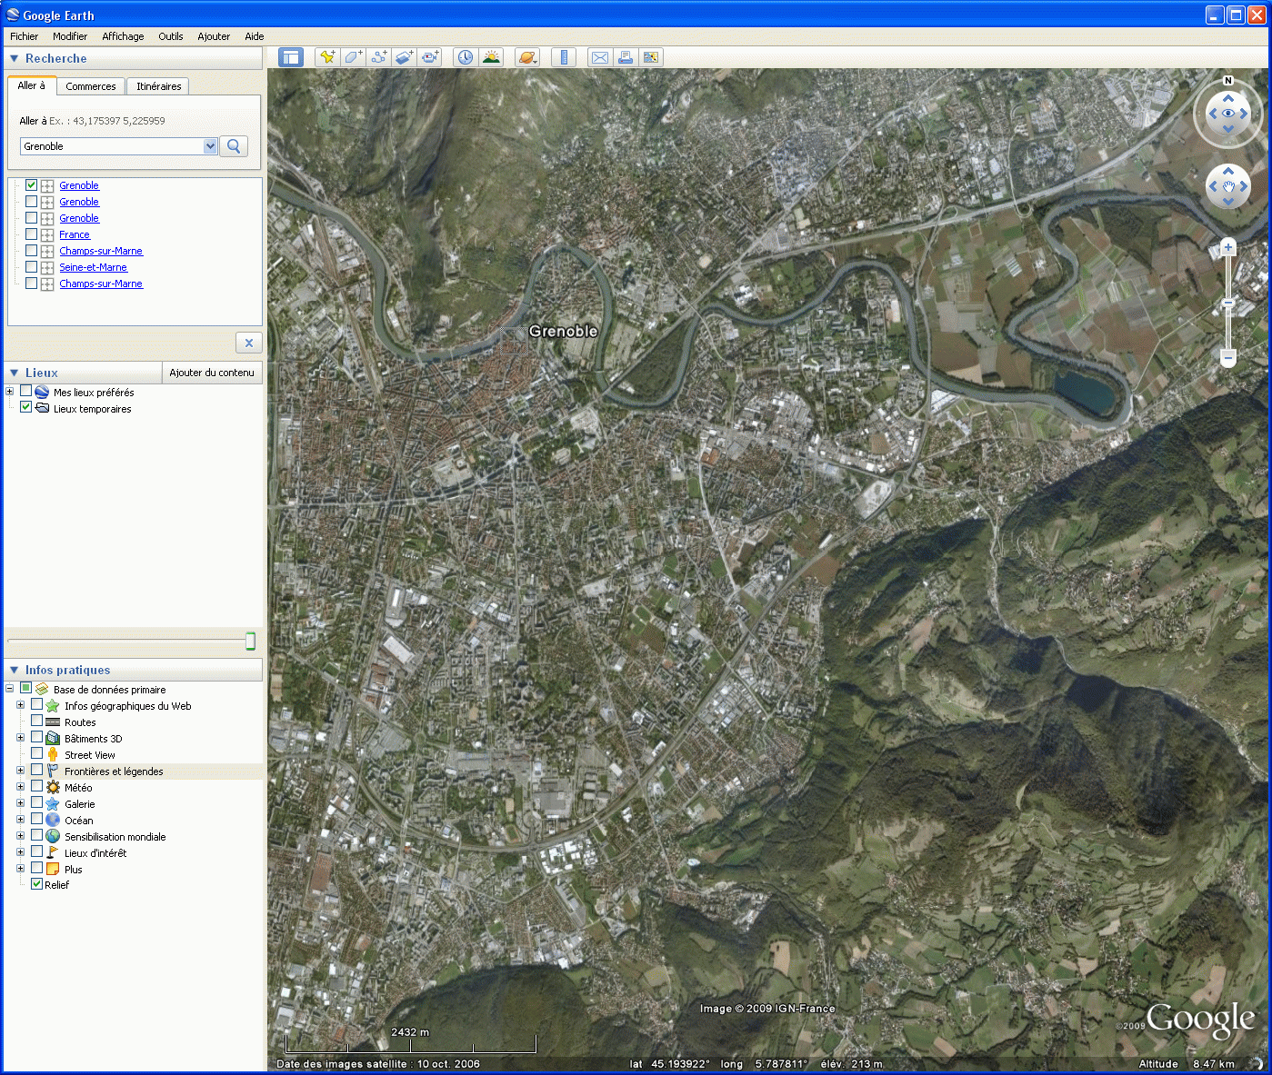Click the move hand joystick control

(x=1228, y=187)
